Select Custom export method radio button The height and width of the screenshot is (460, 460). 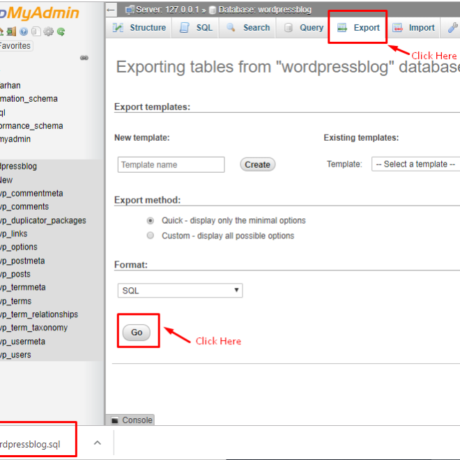pos(151,236)
